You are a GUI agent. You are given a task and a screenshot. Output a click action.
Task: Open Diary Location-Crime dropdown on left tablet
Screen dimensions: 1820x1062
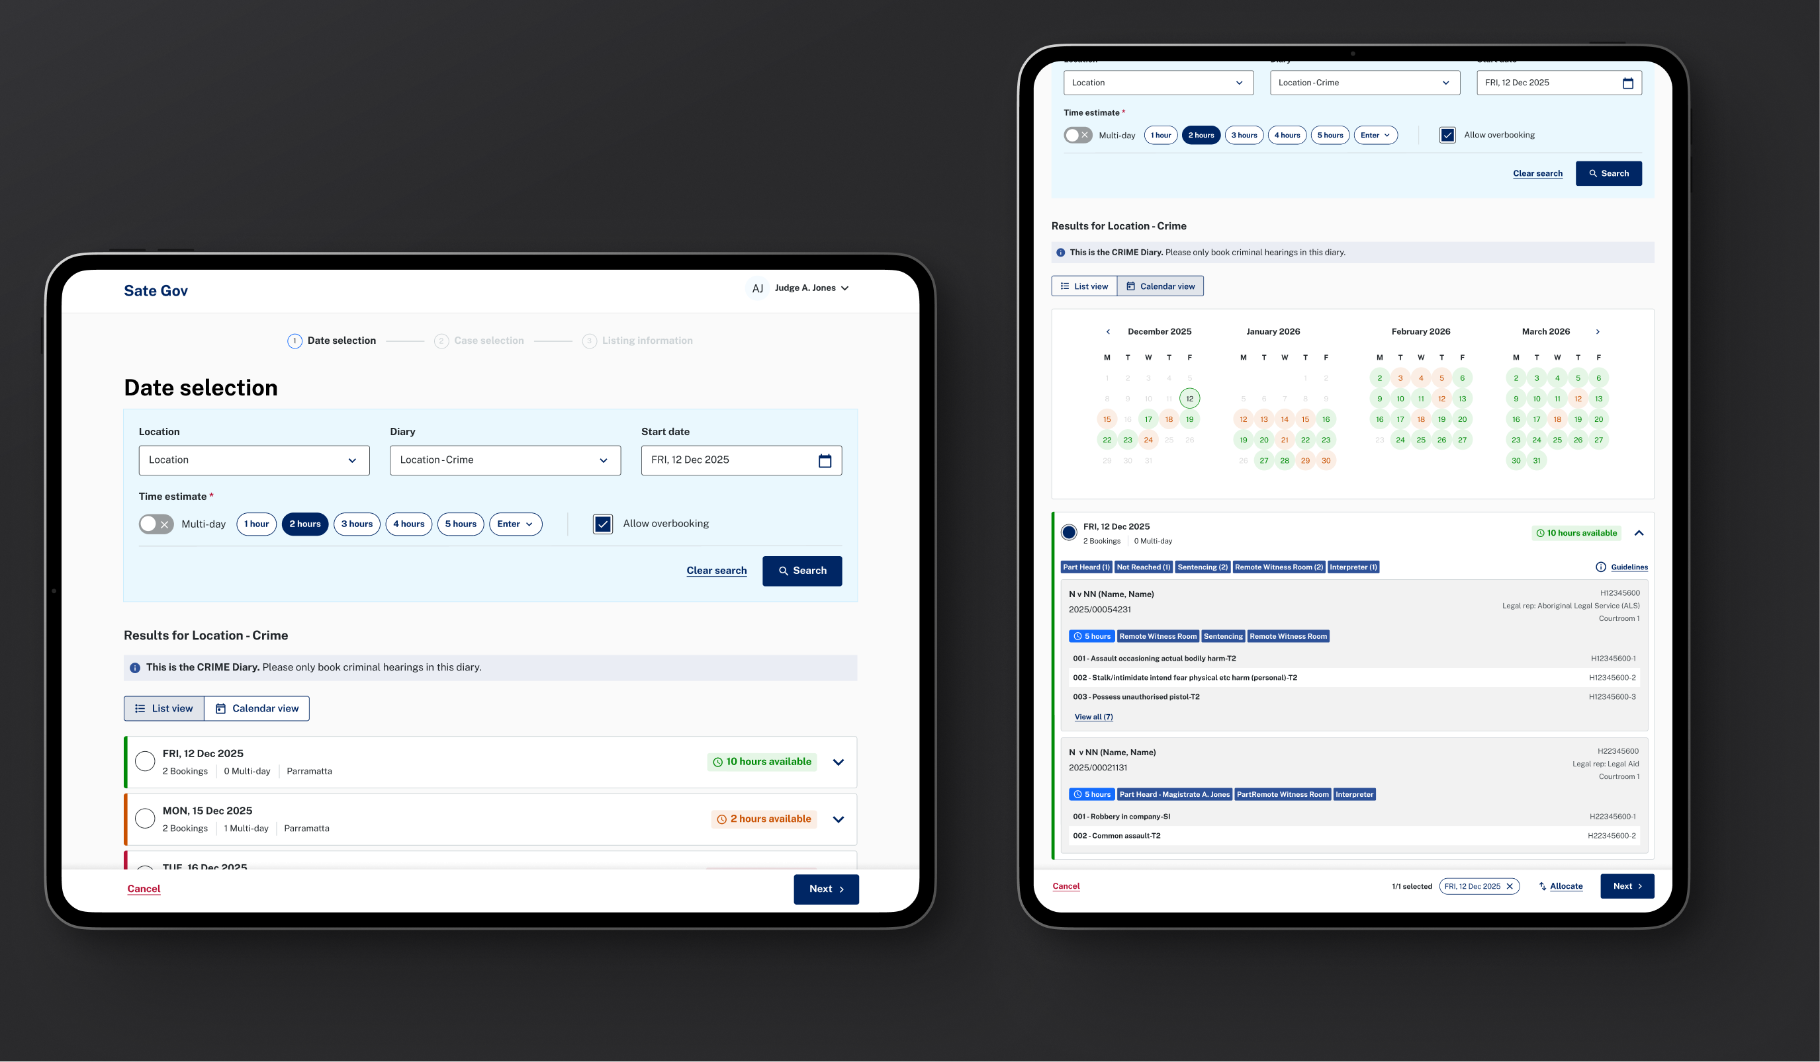pos(506,460)
